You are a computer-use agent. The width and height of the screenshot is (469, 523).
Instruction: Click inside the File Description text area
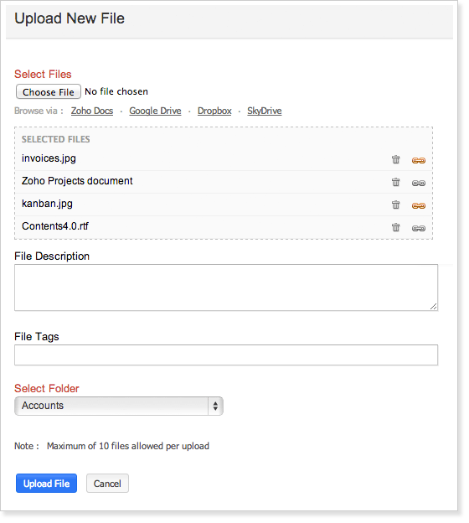click(x=226, y=287)
